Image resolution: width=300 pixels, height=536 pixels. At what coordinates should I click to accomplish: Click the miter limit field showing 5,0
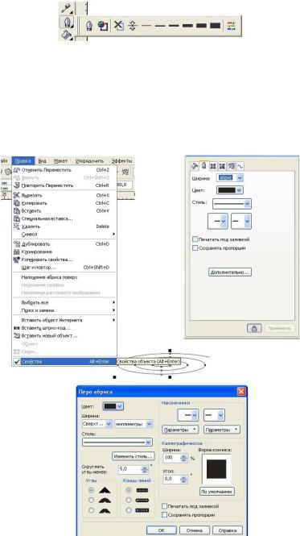coord(129,469)
